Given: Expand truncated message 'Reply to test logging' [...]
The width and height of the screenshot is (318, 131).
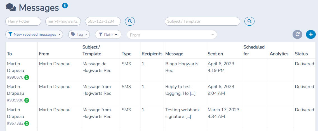Looking at the screenshot, I should [x=193, y=94].
